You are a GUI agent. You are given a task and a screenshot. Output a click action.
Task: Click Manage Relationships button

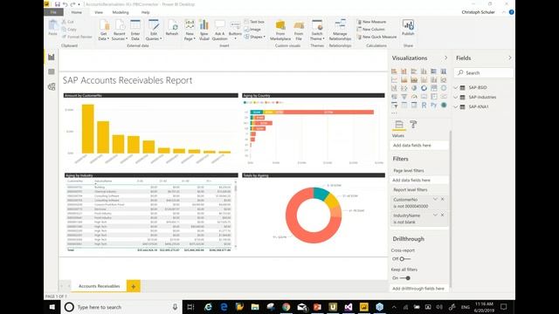click(x=340, y=31)
